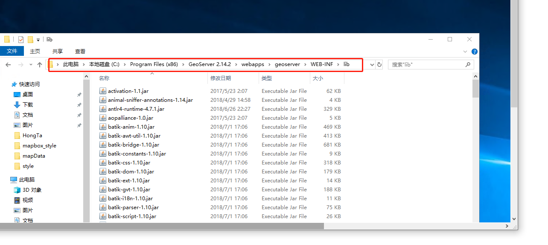Open the HongTa folder in sidebar
The image size is (548, 245).
point(32,135)
